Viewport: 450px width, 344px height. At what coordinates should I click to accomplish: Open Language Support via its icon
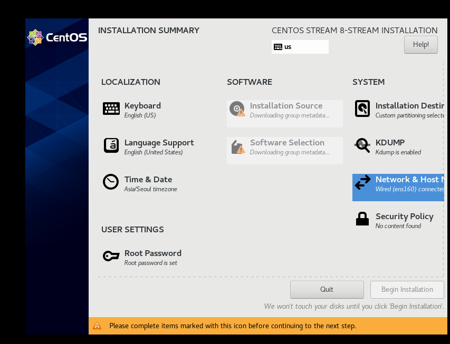pyautogui.click(x=111, y=145)
